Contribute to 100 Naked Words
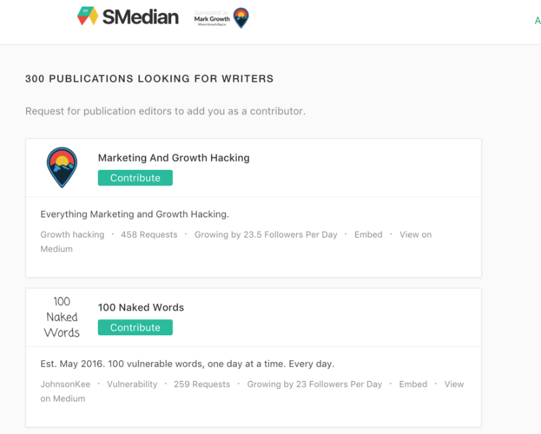 click(x=135, y=328)
